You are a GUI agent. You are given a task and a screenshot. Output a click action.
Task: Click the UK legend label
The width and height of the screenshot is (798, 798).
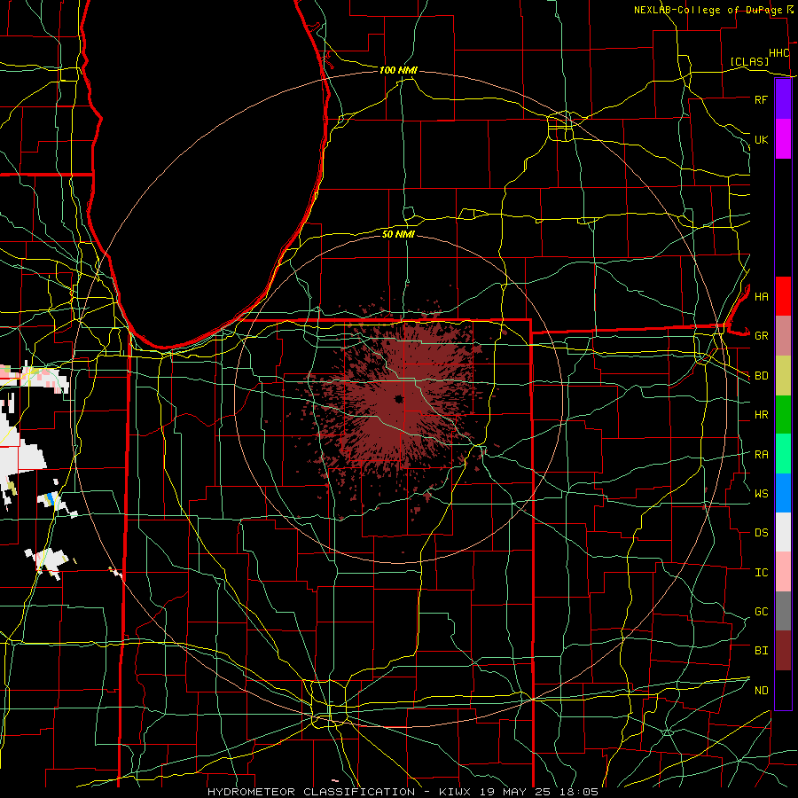coord(761,139)
